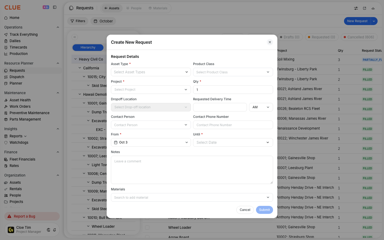Open the Select Product Class dropdown
Viewport: 384px width, 240px height.
pos(233,72)
